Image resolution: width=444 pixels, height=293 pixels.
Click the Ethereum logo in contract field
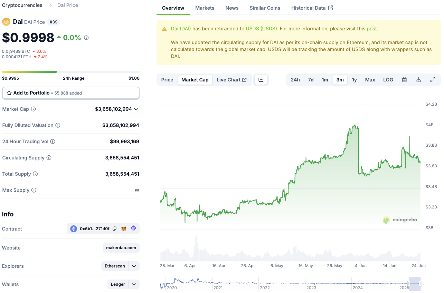click(x=74, y=229)
